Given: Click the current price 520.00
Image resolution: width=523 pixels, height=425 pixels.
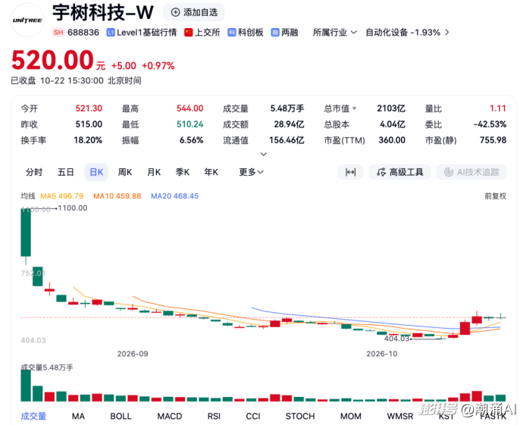Looking at the screenshot, I should click(x=52, y=60).
